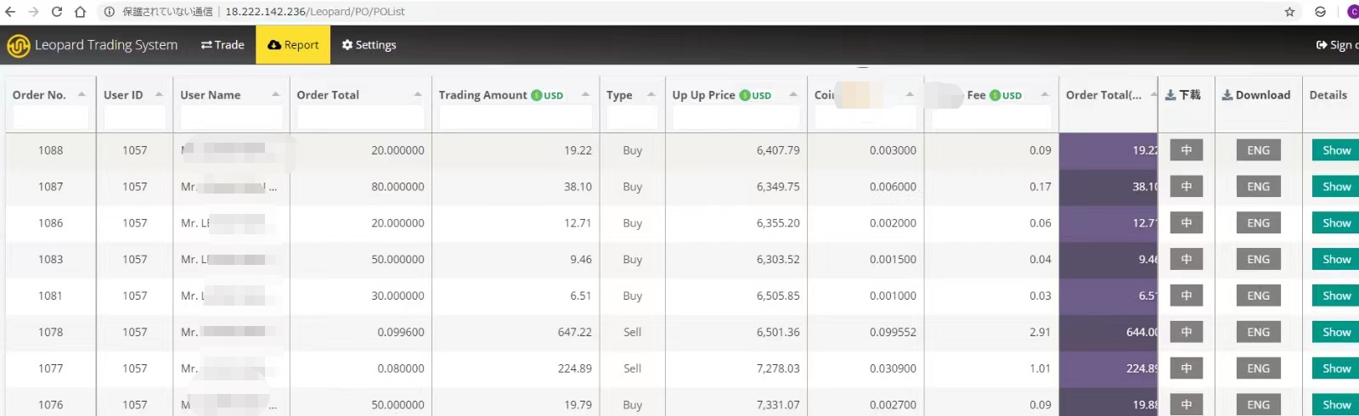Sort by Trading Amount column arrow

pyautogui.click(x=585, y=94)
